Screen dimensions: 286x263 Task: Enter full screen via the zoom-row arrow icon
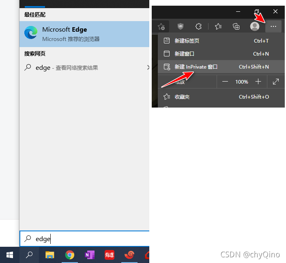coord(276,82)
